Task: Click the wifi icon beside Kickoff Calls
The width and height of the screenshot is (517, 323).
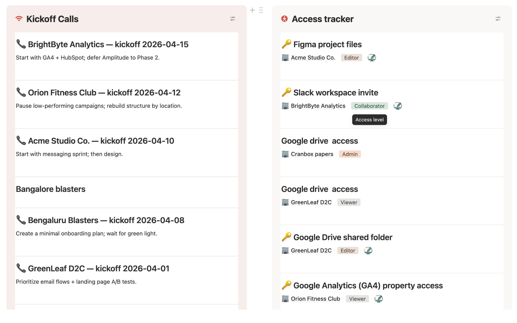Action: (x=19, y=19)
